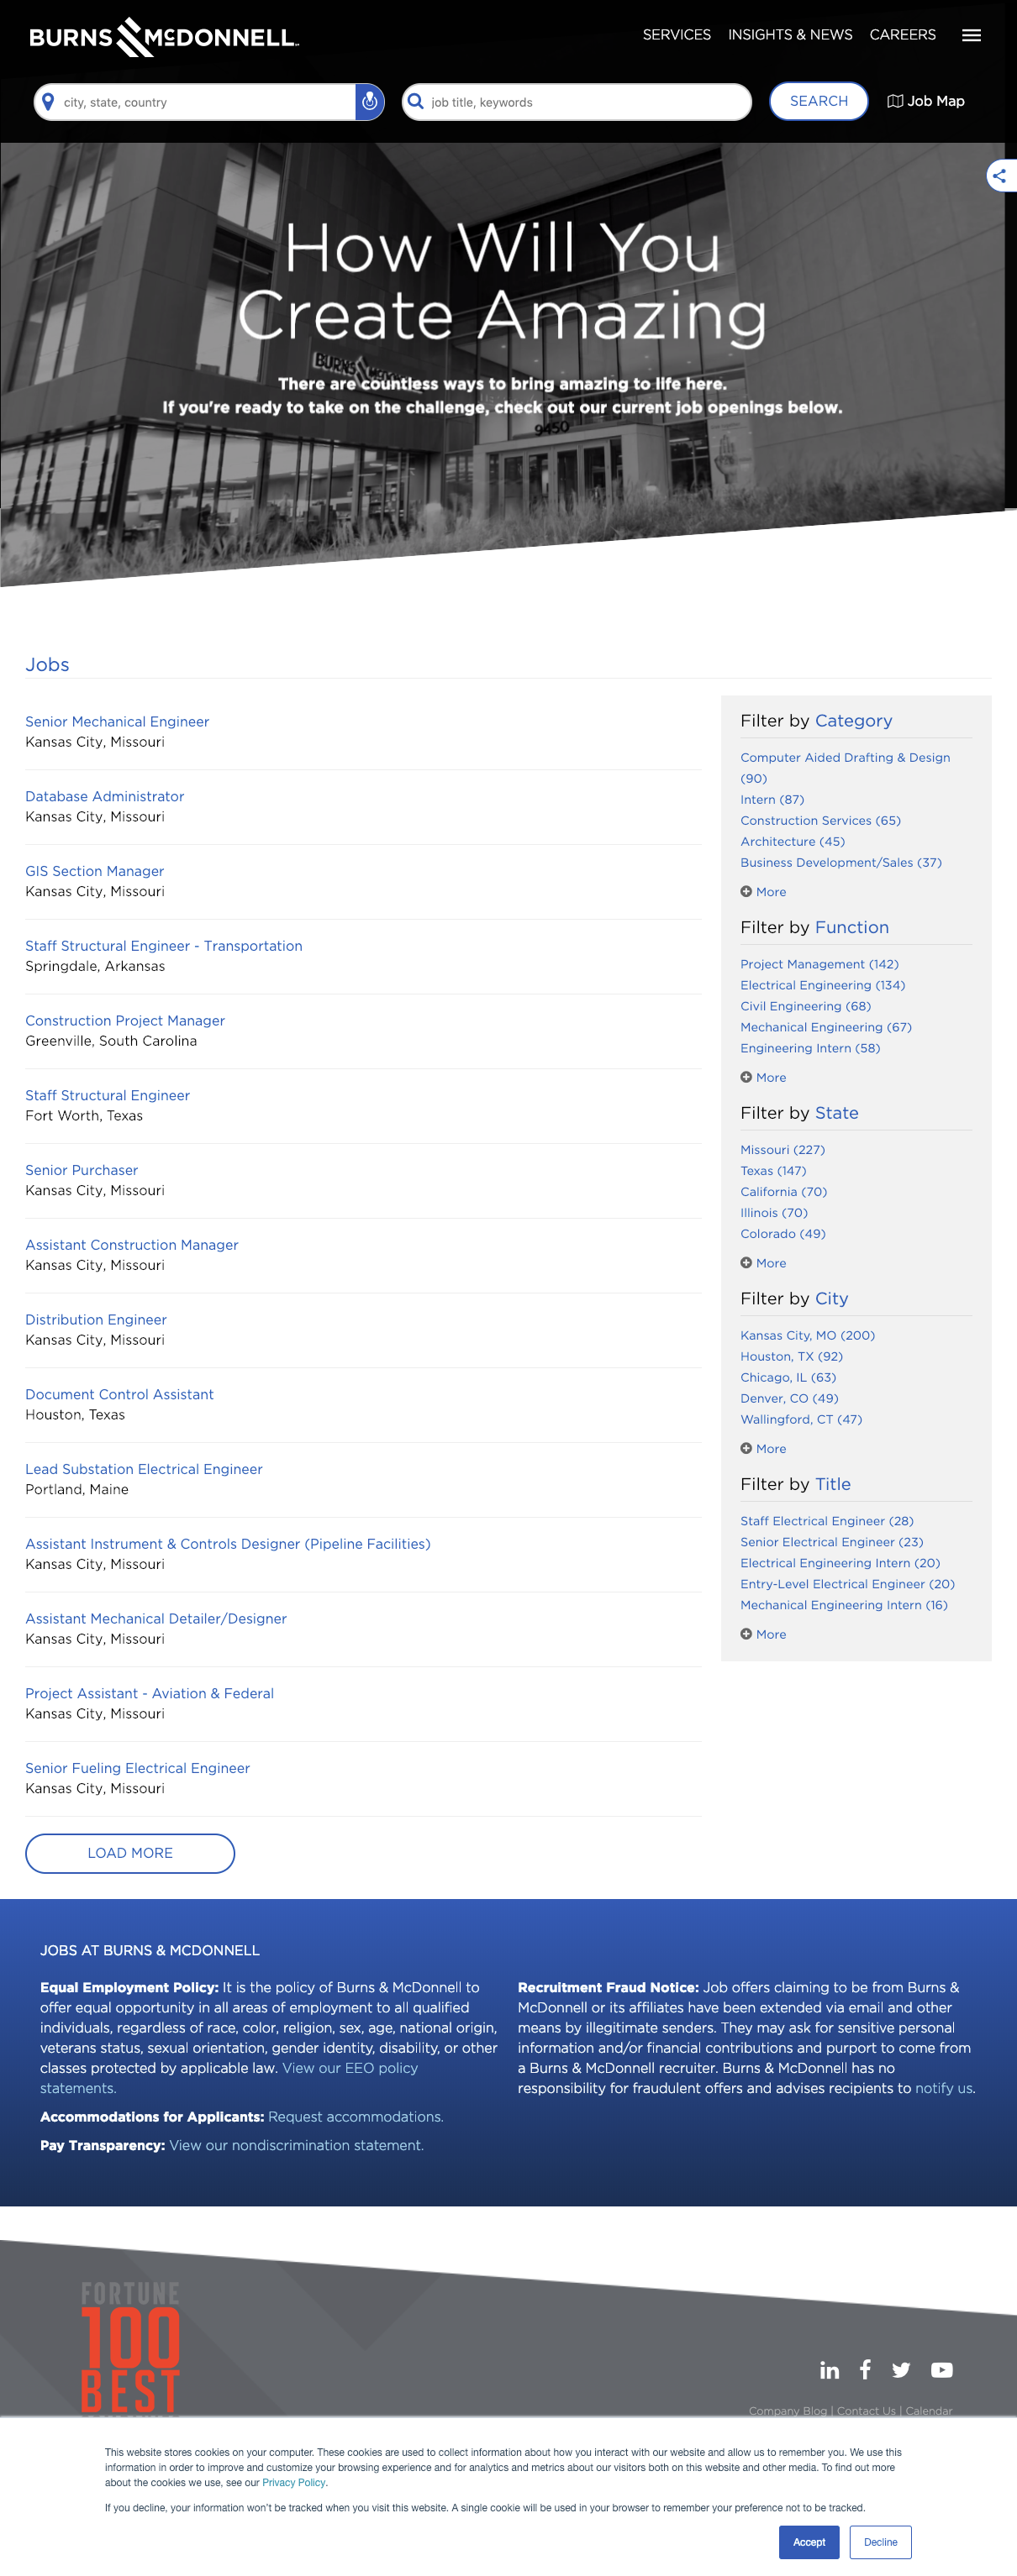This screenshot has width=1017, height=2576.
Task: Open the Insights & News menu
Action: click(x=791, y=35)
